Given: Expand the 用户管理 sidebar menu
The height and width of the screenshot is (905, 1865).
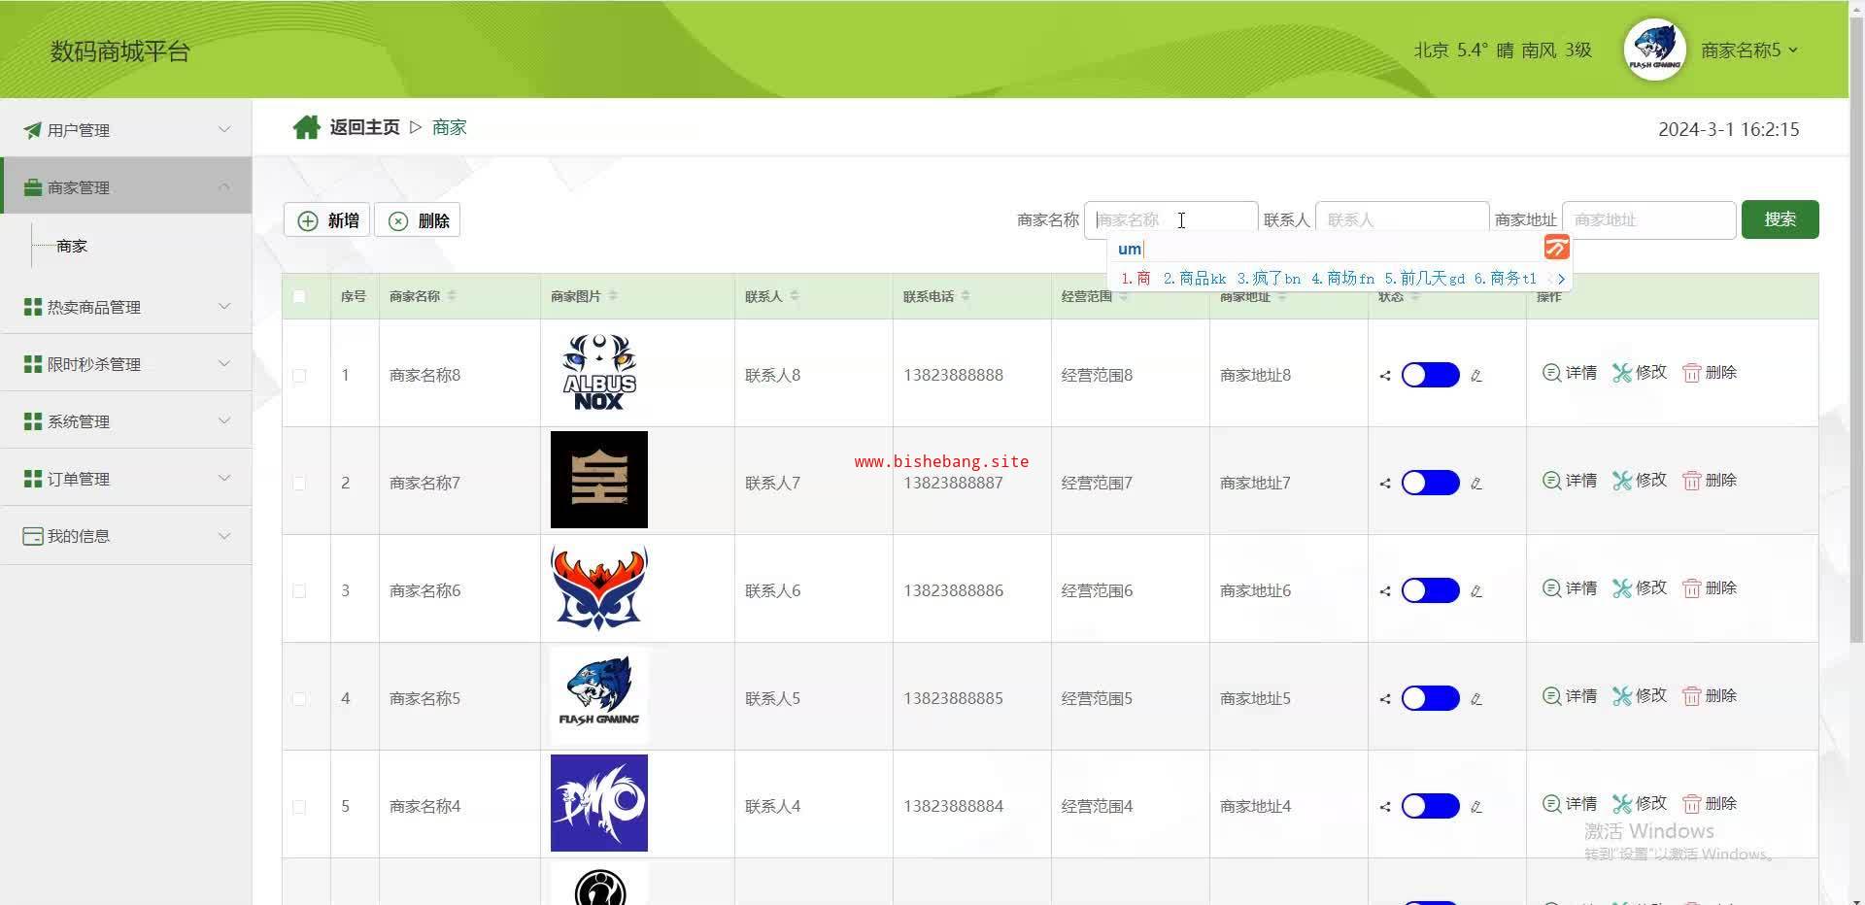Looking at the screenshot, I should pyautogui.click(x=126, y=130).
